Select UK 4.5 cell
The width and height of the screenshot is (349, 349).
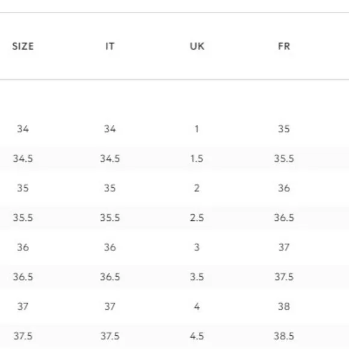[x=197, y=336]
